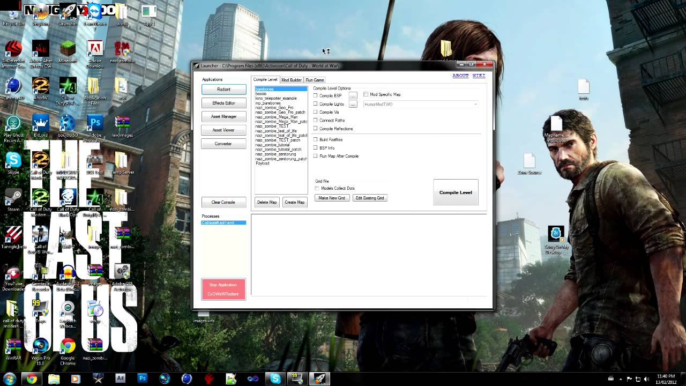Viewport: 686px width, 386px height.
Task: Open the Vegas Pro 11.0 desktop shortcut
Action: (x=41, y=351)
